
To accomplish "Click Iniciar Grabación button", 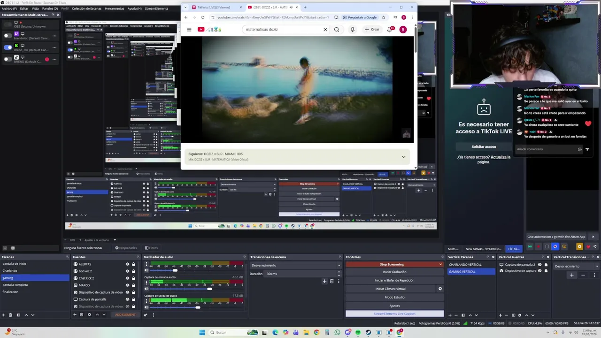I will [394, 272].
